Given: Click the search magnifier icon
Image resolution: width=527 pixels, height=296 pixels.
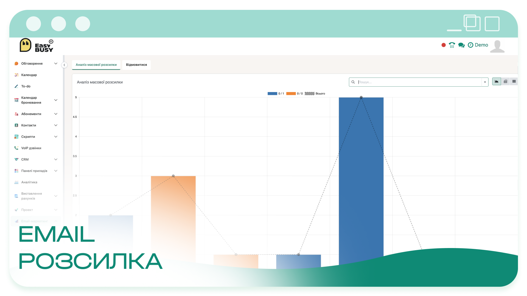Looking at the screenshot, I should point(353,82).
